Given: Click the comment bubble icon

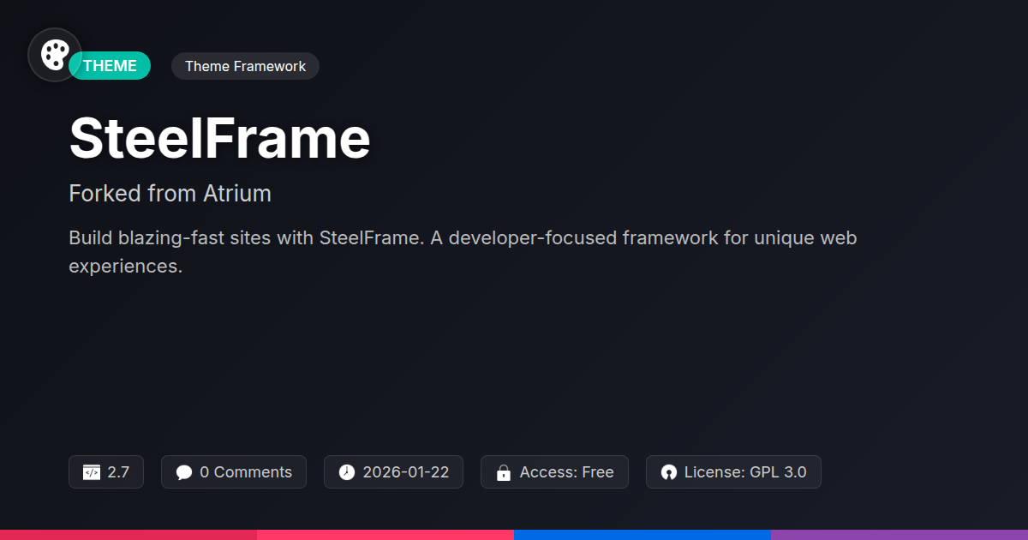Looking at the screenshot, I should (184, 472).
